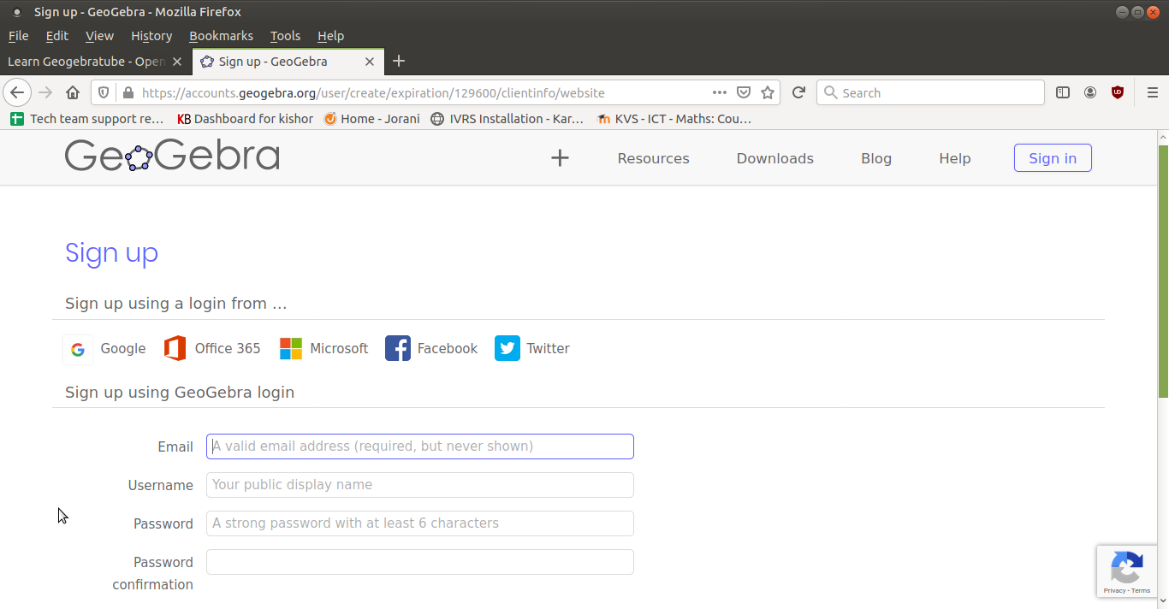Click the GeoGebra logo
This screenshot has height=609, width=1169.
coord(172,157)
